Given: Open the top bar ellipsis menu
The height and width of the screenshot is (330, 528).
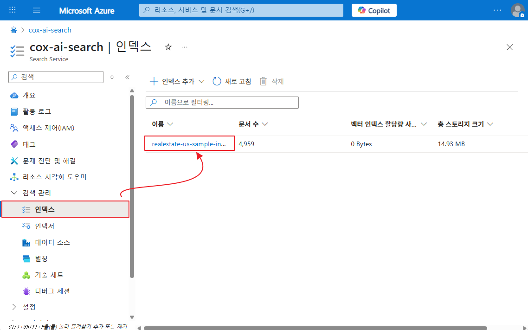Looking at the screenshot, I should click(497, 10).
